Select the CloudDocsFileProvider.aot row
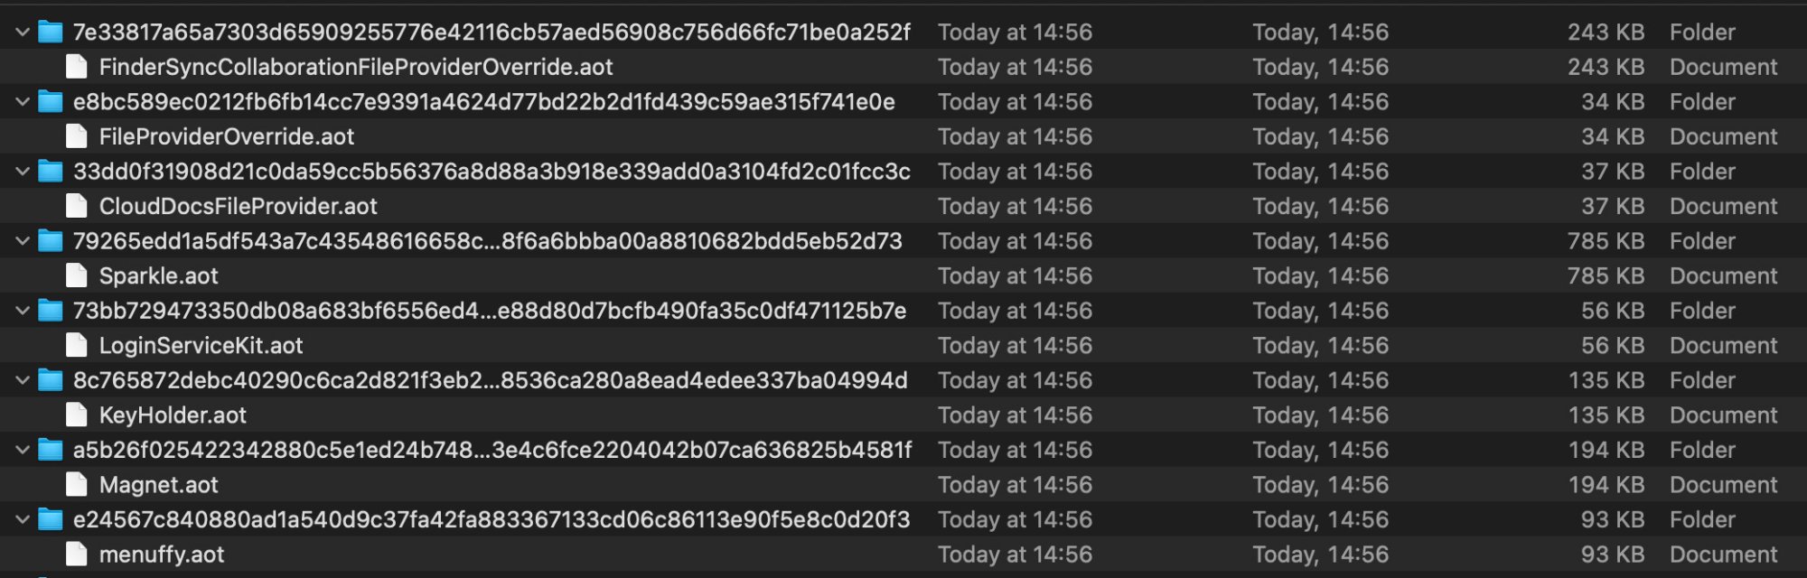Viewport: 1807px width, 578px height. click(x=903, y=206)
